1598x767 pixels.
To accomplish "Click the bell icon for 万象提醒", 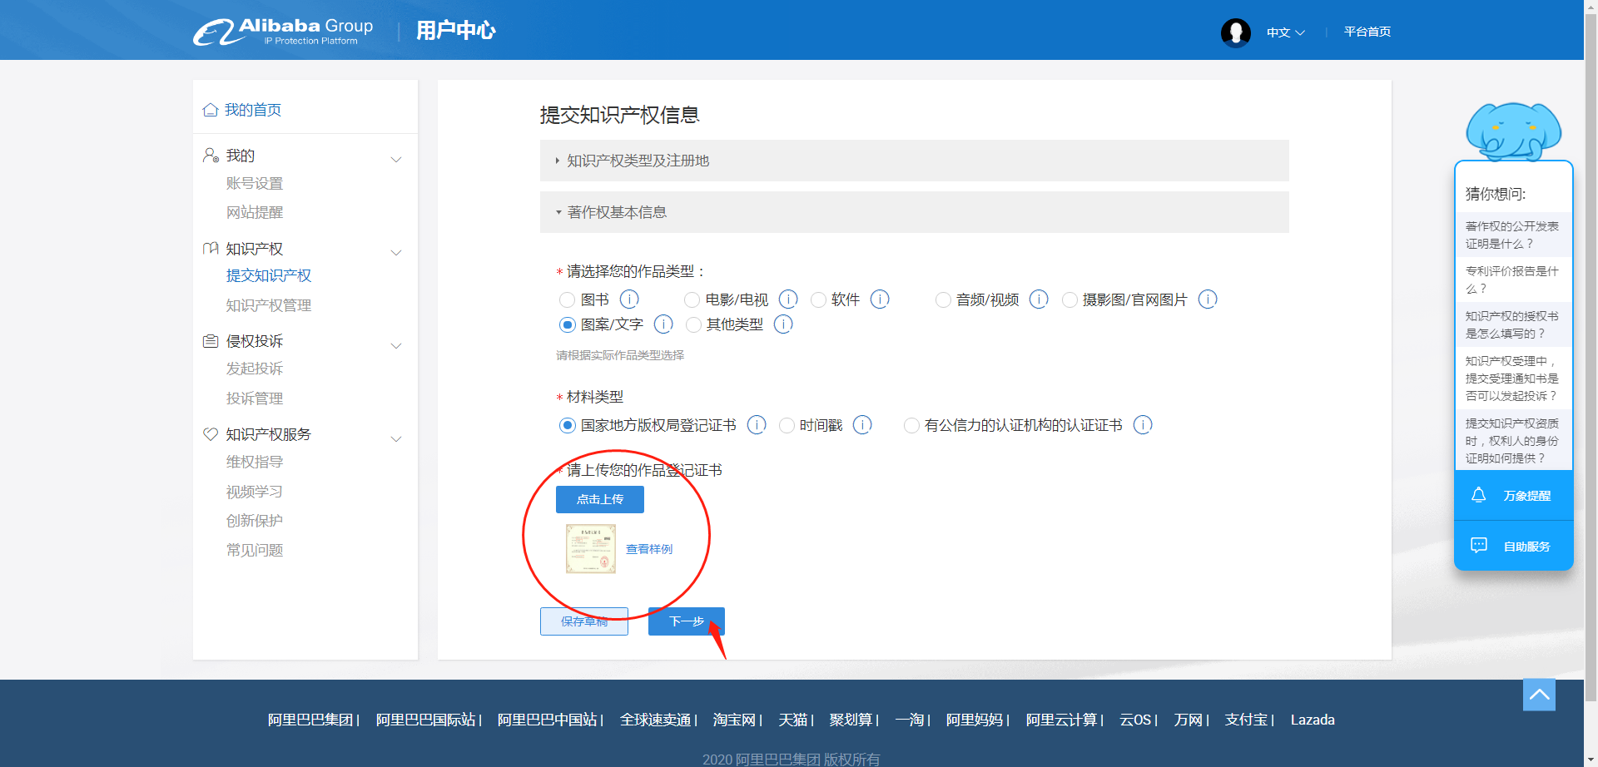I will coord(1479,495).
